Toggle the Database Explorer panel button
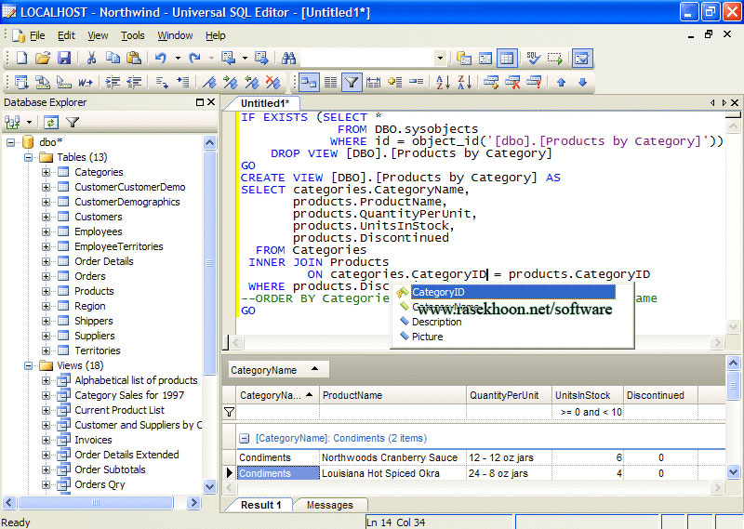744x529 pixels. (x=463, y=58)
